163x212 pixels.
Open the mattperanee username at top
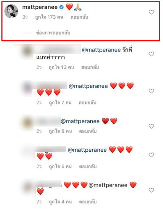(40, 7)
